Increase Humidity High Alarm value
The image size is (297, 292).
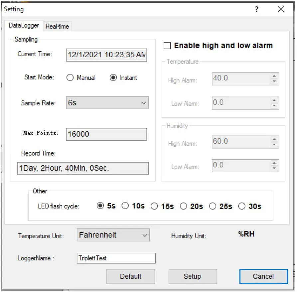pos(274,139)
